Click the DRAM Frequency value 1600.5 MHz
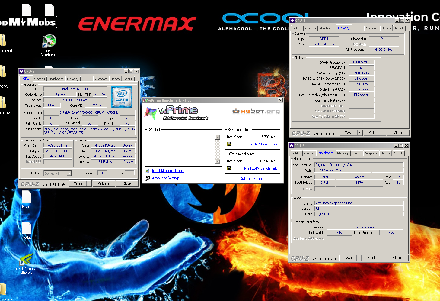The height and width of the screenshot is (301, 440). [361, 62]
